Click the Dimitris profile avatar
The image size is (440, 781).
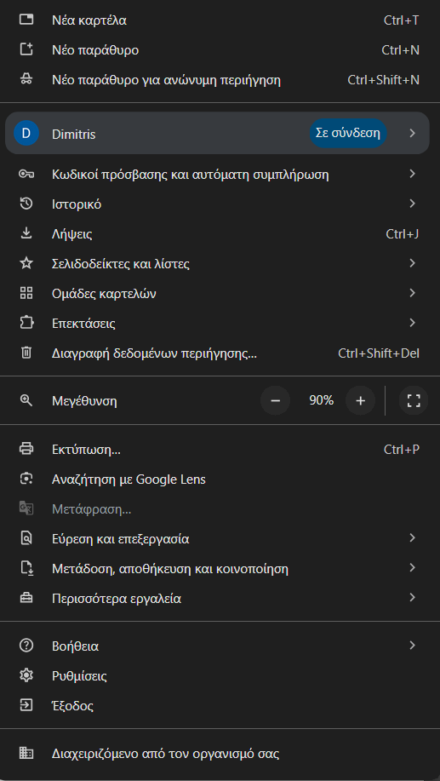coord(26,134)
